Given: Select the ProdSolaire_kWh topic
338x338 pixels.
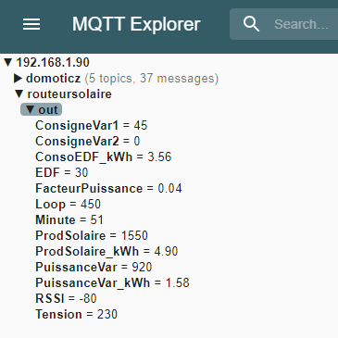Looking at the screenshot, I should coord(106,252).
